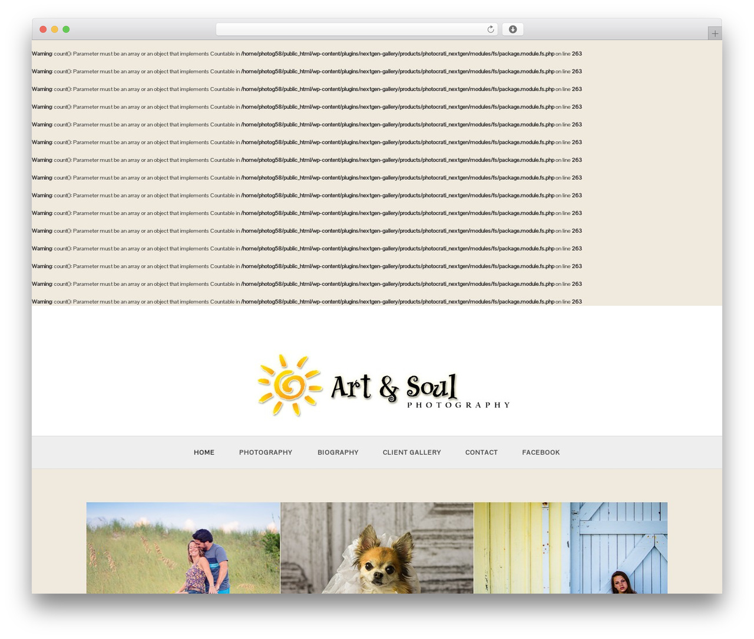Open the beach couple photo thumbnail
This screenshot has width=754, height=639.
(183, 548)
